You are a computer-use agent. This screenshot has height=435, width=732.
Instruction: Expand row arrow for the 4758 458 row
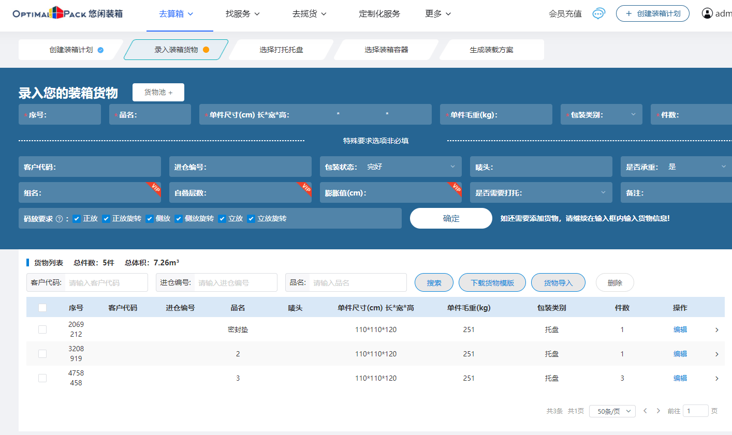point(716,379)
